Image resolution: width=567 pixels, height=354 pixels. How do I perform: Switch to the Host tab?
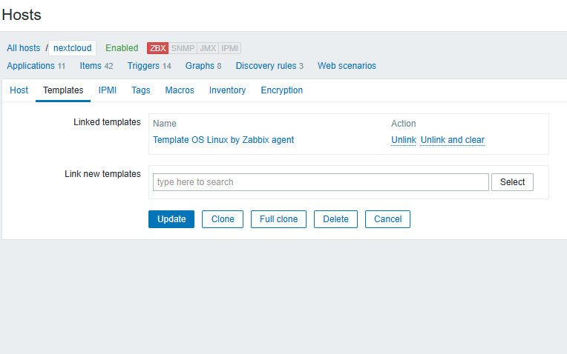tap(19, 90)
